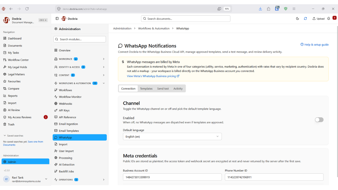Image resolution: width=338 pixels, height=190 pixels.
Task: Switch to Send test tab
Action: pyautogui.click(x=163, y=88)
